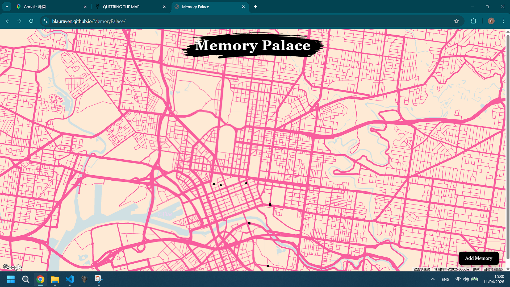Image resolution: width=510 pixels, height=287 pixels.
Task: Click the ENG language indicator
Action: [445, 279]
